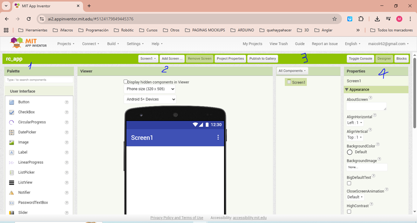Click the browser downloads icon
This screenshot has width=417, height=223.
pyautogui.click(x=377, y=19)
